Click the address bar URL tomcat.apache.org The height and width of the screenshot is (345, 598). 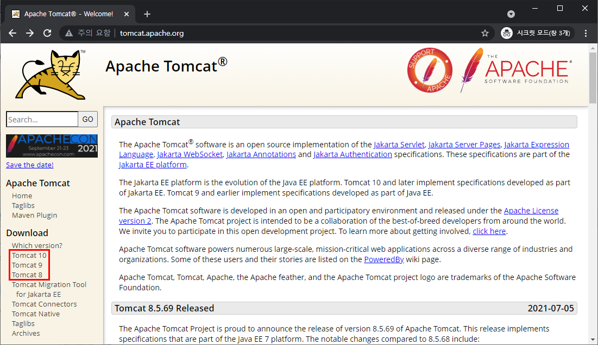pyautogui.click(x=152, y=33)
